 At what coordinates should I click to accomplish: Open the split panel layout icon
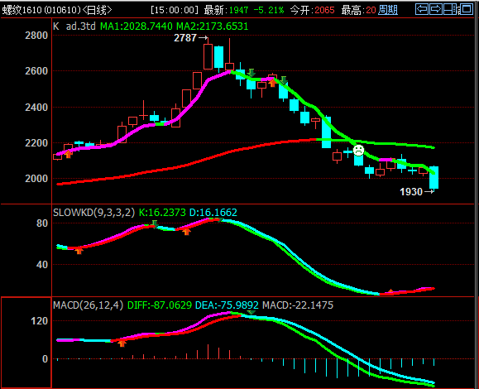point(451,9)
